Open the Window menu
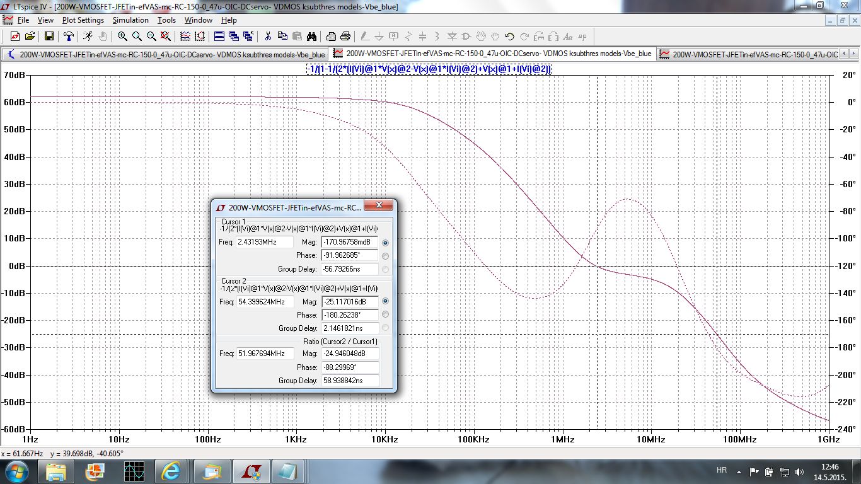 [199, 20]
